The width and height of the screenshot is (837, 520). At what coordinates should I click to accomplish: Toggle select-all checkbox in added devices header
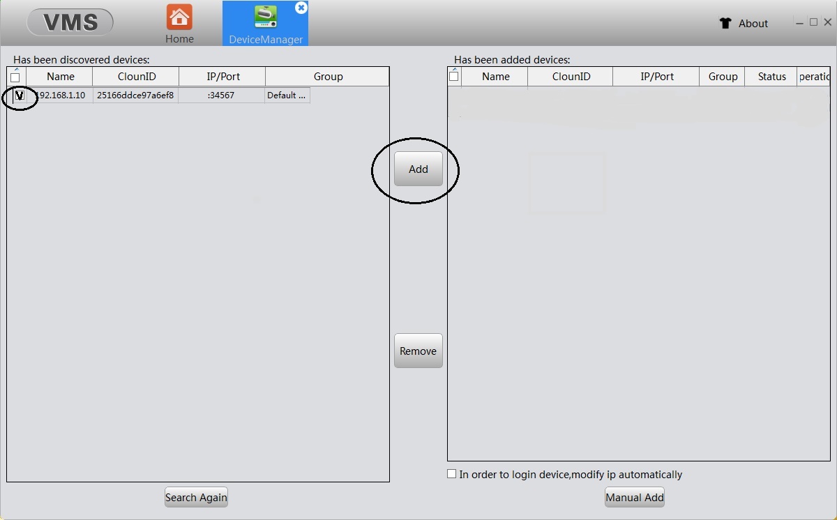coord(454,77)
